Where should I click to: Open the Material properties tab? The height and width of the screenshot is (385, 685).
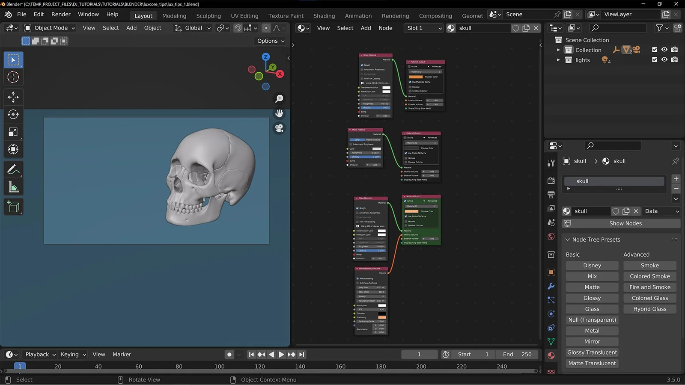(551, 355)
